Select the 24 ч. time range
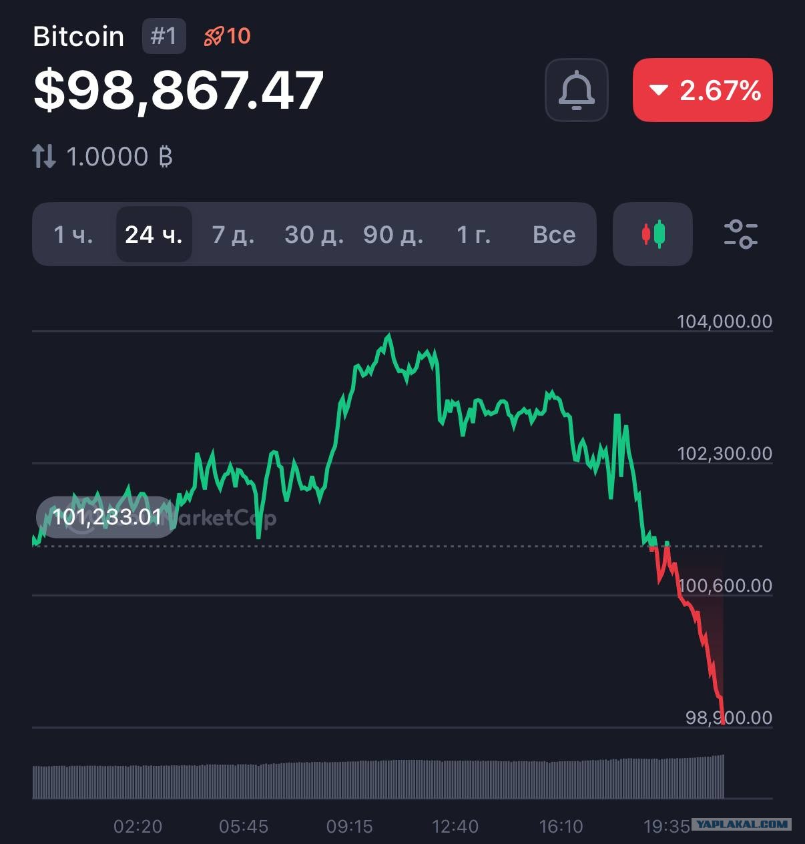The width and height of the screenshot is (805, 844). point(154,234)
